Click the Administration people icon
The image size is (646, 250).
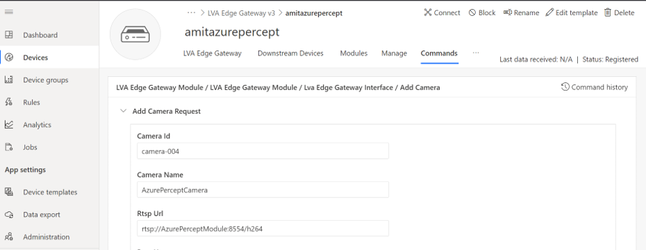[x=9, y=236]
